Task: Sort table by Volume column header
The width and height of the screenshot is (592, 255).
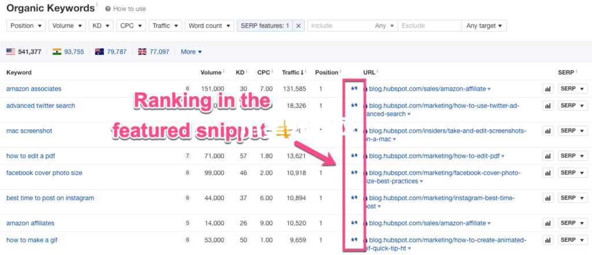Action: 210,72
